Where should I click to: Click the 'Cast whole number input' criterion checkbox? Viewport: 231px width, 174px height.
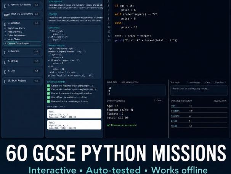pyautogui.click(x=48, y=89)
